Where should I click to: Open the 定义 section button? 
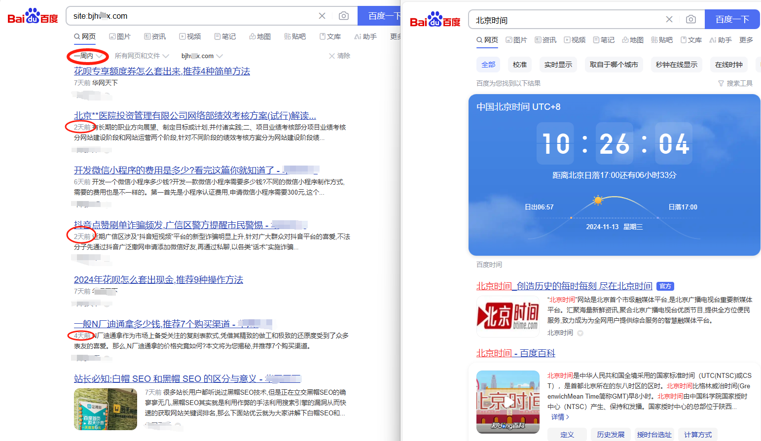567,435
